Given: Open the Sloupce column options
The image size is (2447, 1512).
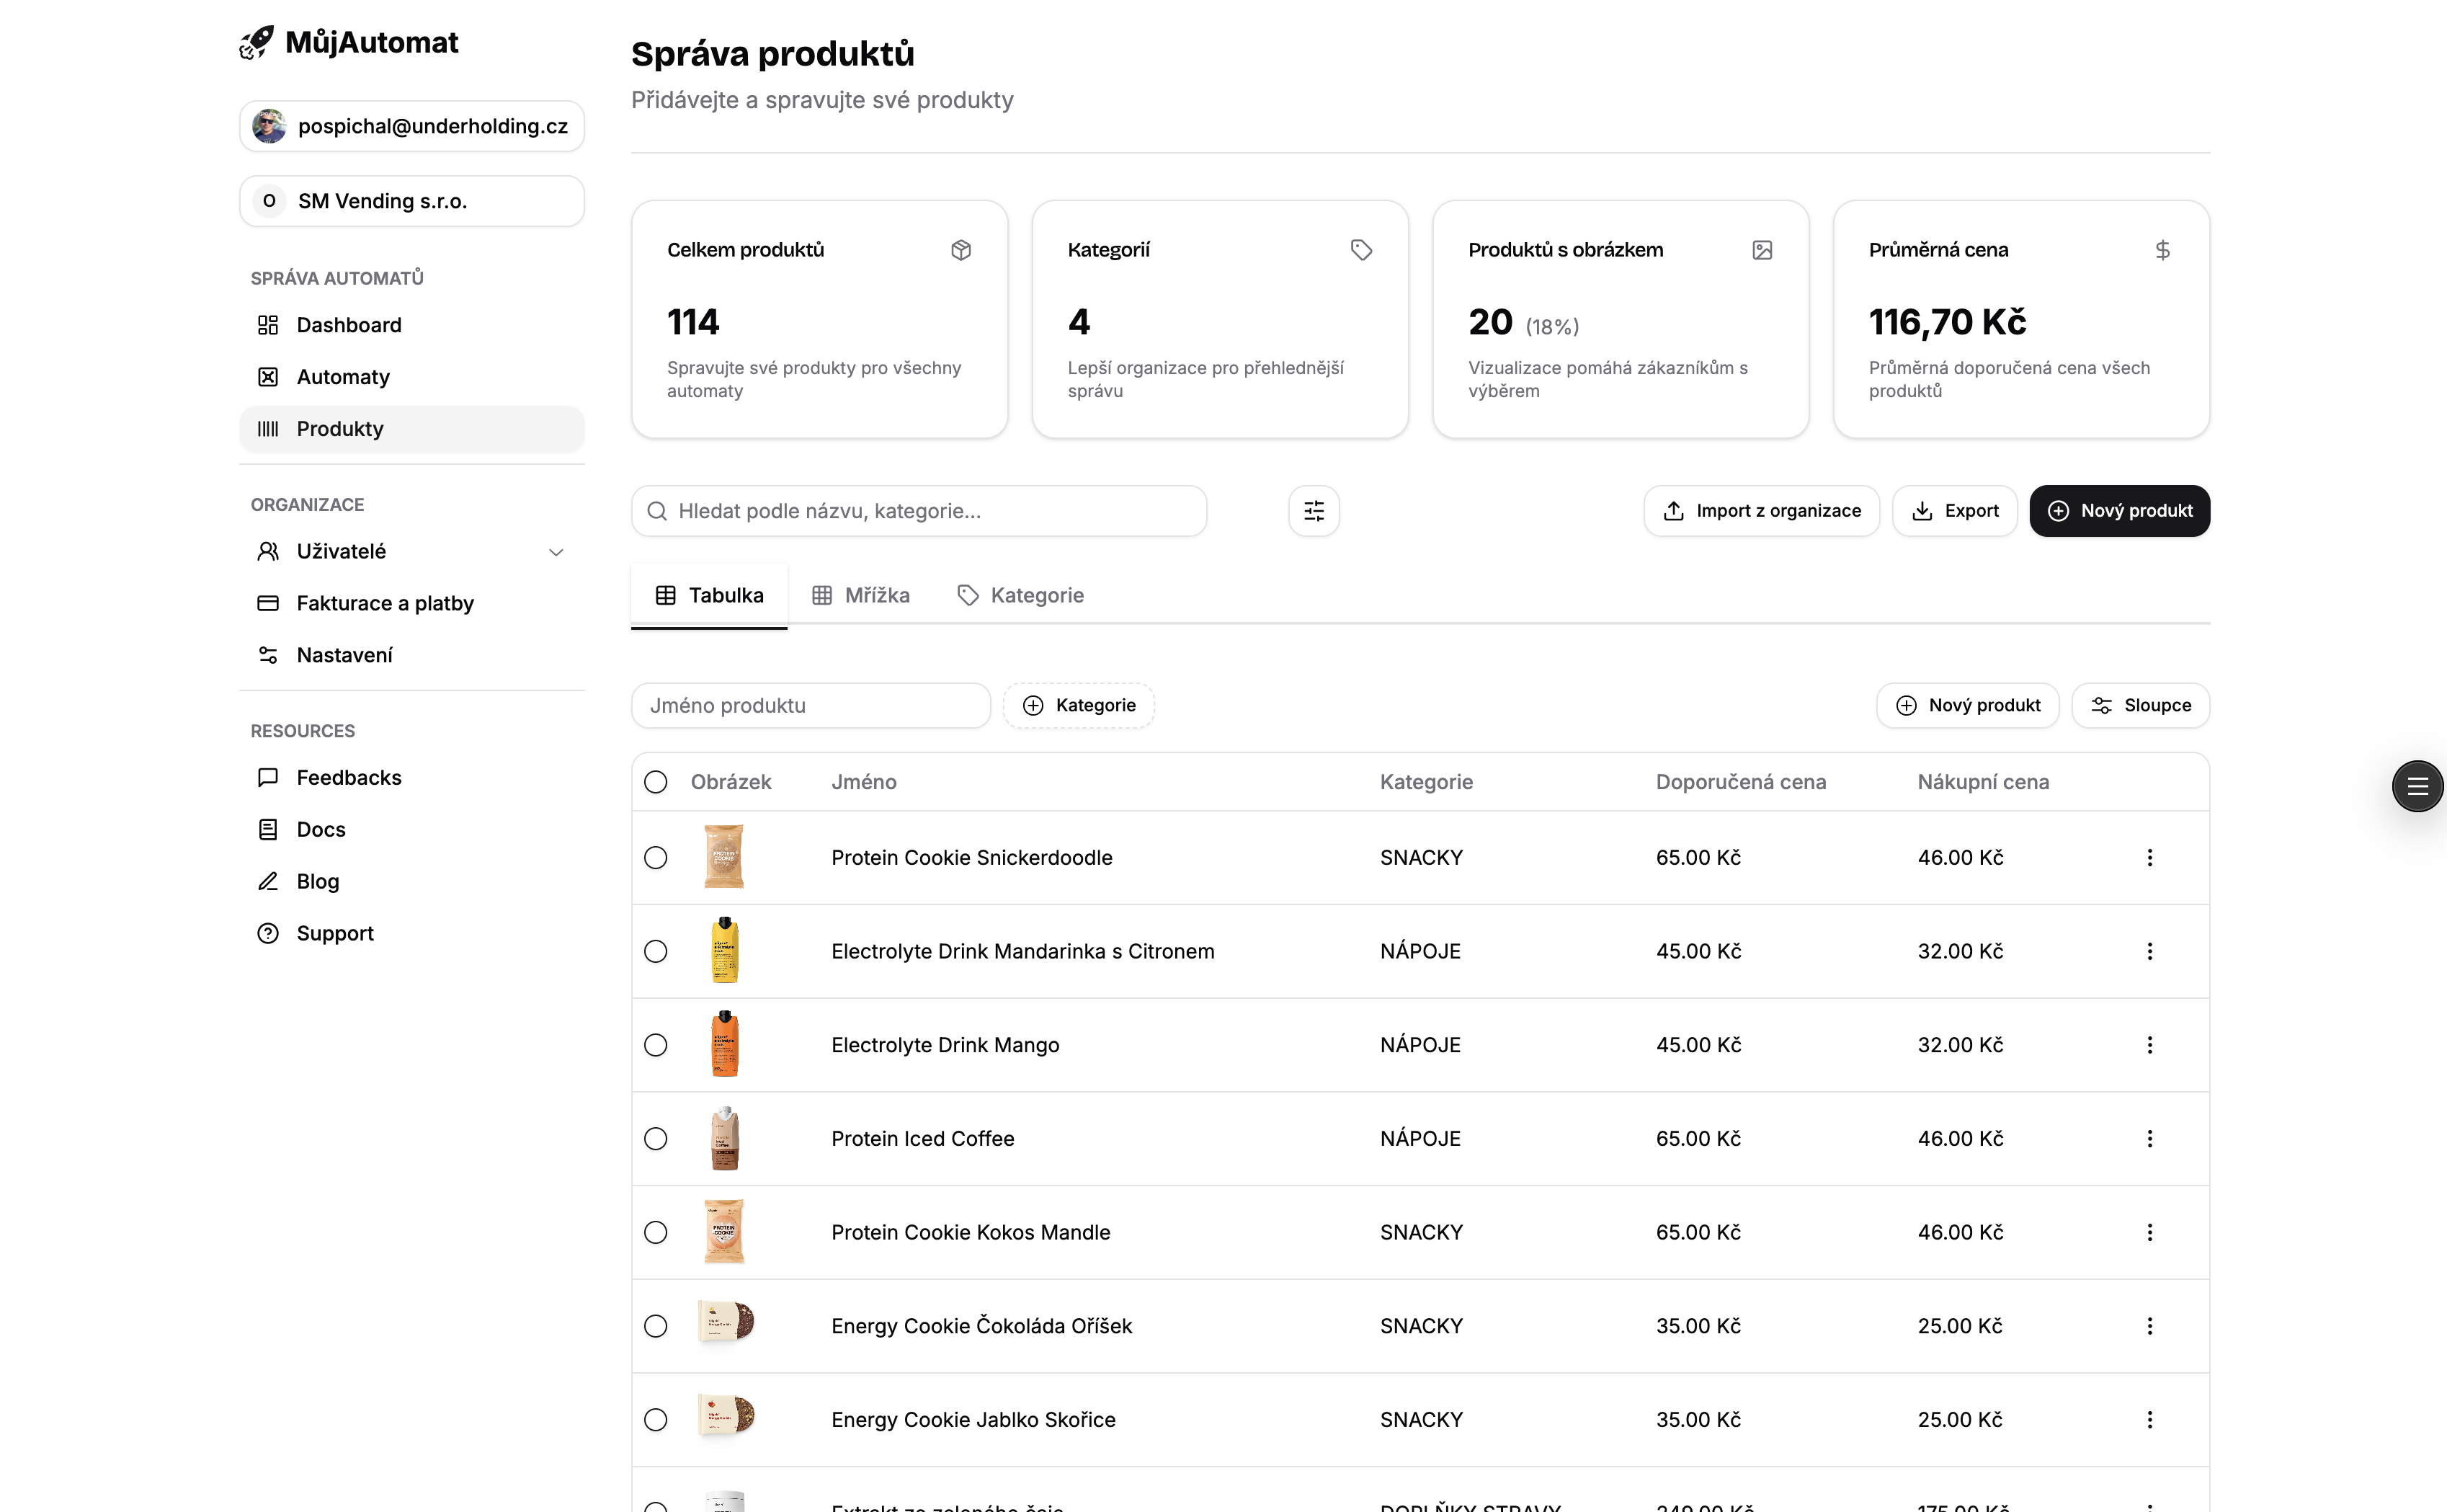Looking at the screenshot, I should pyautogui.click(x=2140, y=705).
